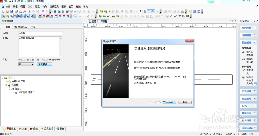This screenshot has height=136, width=259.
Task: Open a project with the folder icon
Action: [7, 11]
